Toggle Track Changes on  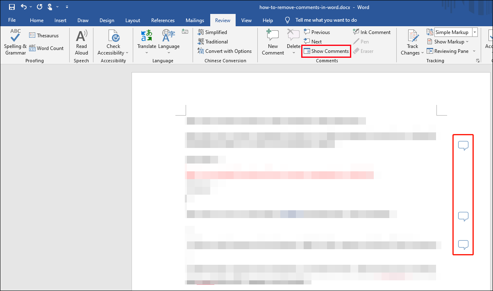[413, 37]
